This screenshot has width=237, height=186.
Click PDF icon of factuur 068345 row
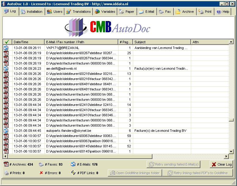pos(6,110)
